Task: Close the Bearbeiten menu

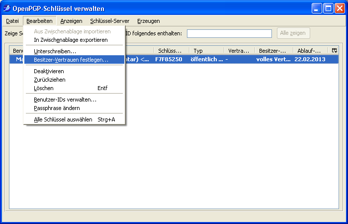Action: [39, 21]
